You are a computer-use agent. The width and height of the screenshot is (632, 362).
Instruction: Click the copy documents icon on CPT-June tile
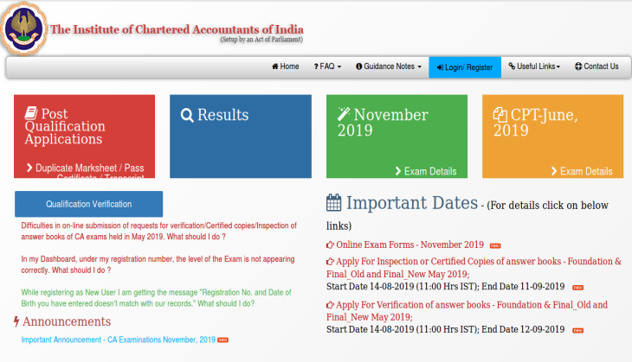coord(500,115)
